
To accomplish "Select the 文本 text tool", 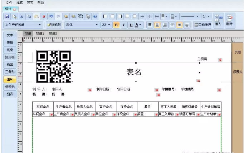I will click(10, 35).
